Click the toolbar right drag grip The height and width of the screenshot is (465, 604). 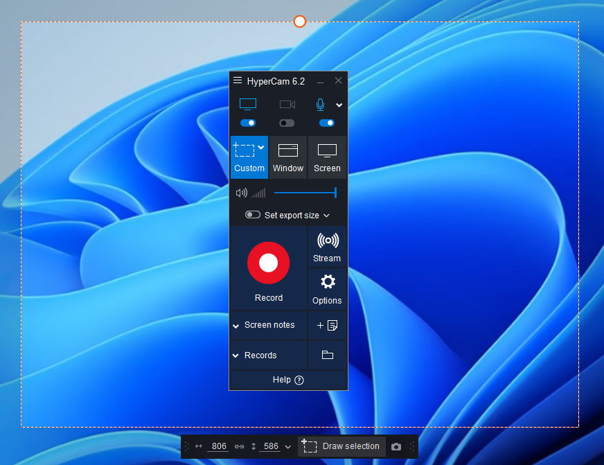pyautogui.click(x=412, y=446)
